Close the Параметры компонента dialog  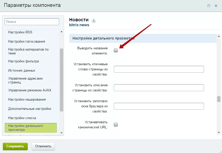tap(216, 6)
